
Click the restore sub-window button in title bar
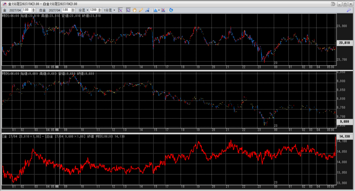click(333, 4)
